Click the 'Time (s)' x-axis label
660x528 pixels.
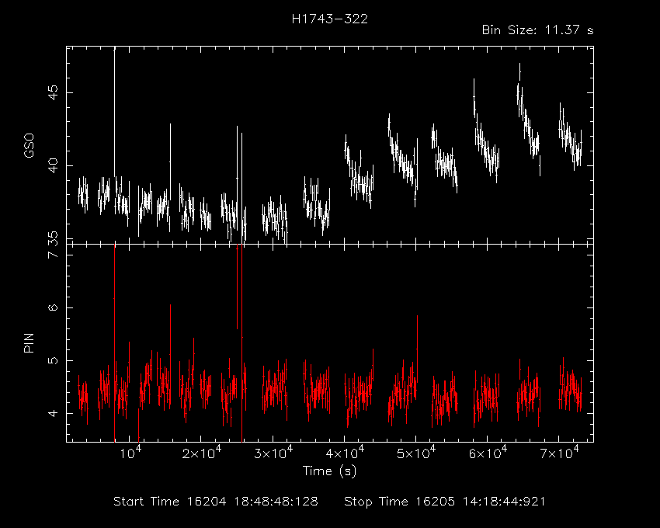pos(329,471)
